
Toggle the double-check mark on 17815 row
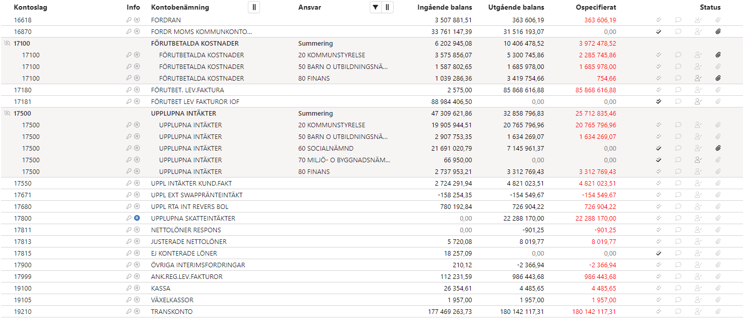[659, 253]
